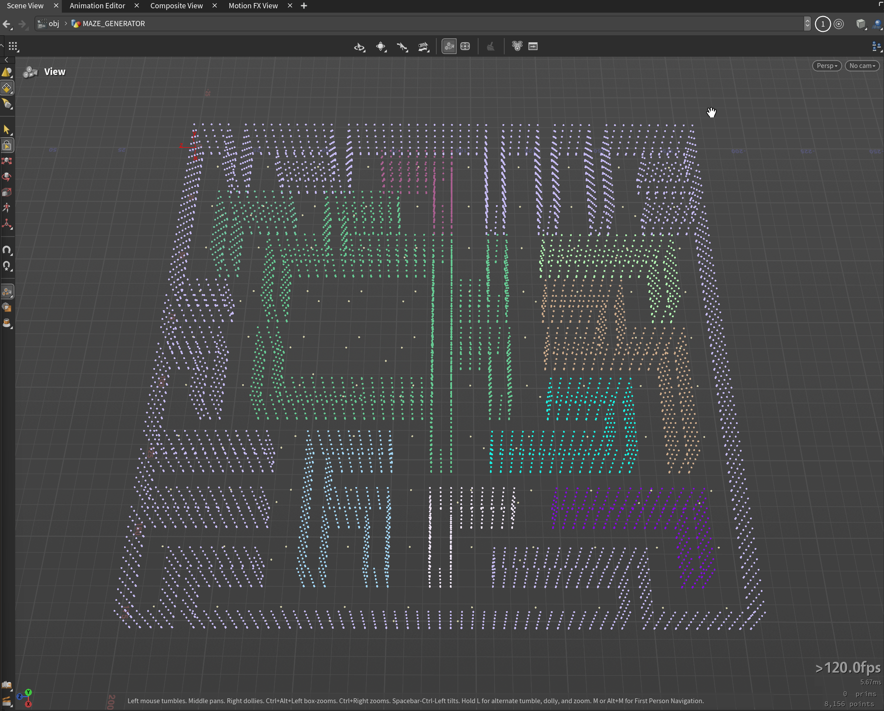Click the dimmed broom clear icon

pyautogui.click(x=491, y=47)
